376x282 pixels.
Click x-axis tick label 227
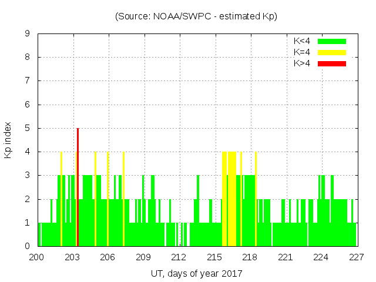coord(357,257)
